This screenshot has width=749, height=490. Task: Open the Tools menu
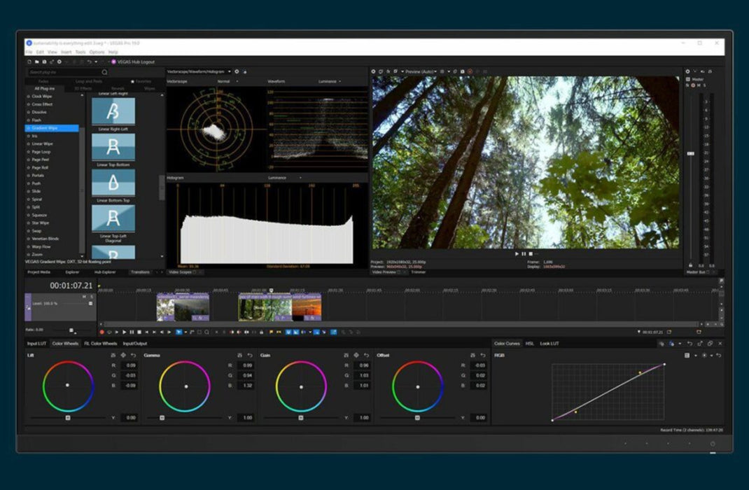coord(80,52)
